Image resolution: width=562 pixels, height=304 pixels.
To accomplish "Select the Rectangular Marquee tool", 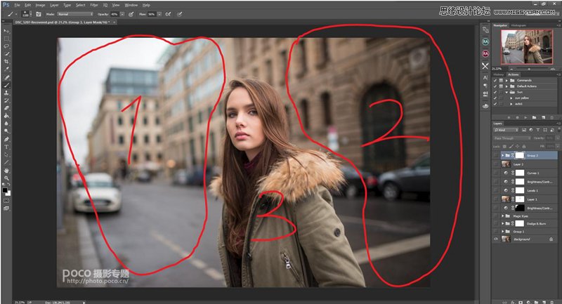I will 6,38.
